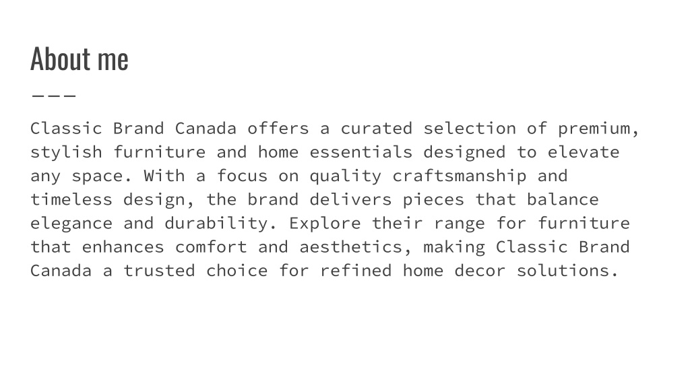Click the "About me" slide title
This screenshot has width=690, height=388.
point(79,59)
